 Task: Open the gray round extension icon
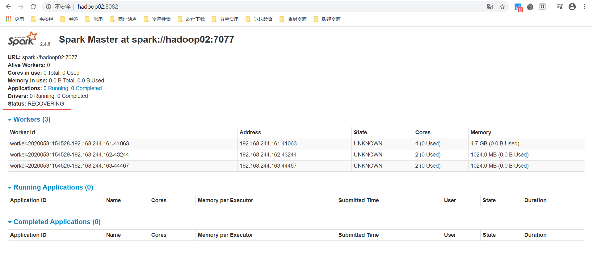[530, 6]
